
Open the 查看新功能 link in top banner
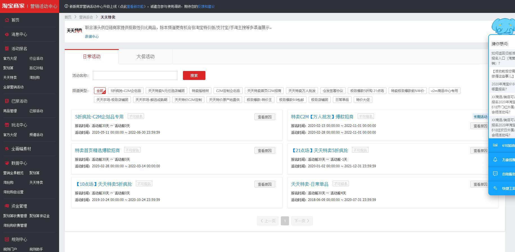(x=135, y=6)
